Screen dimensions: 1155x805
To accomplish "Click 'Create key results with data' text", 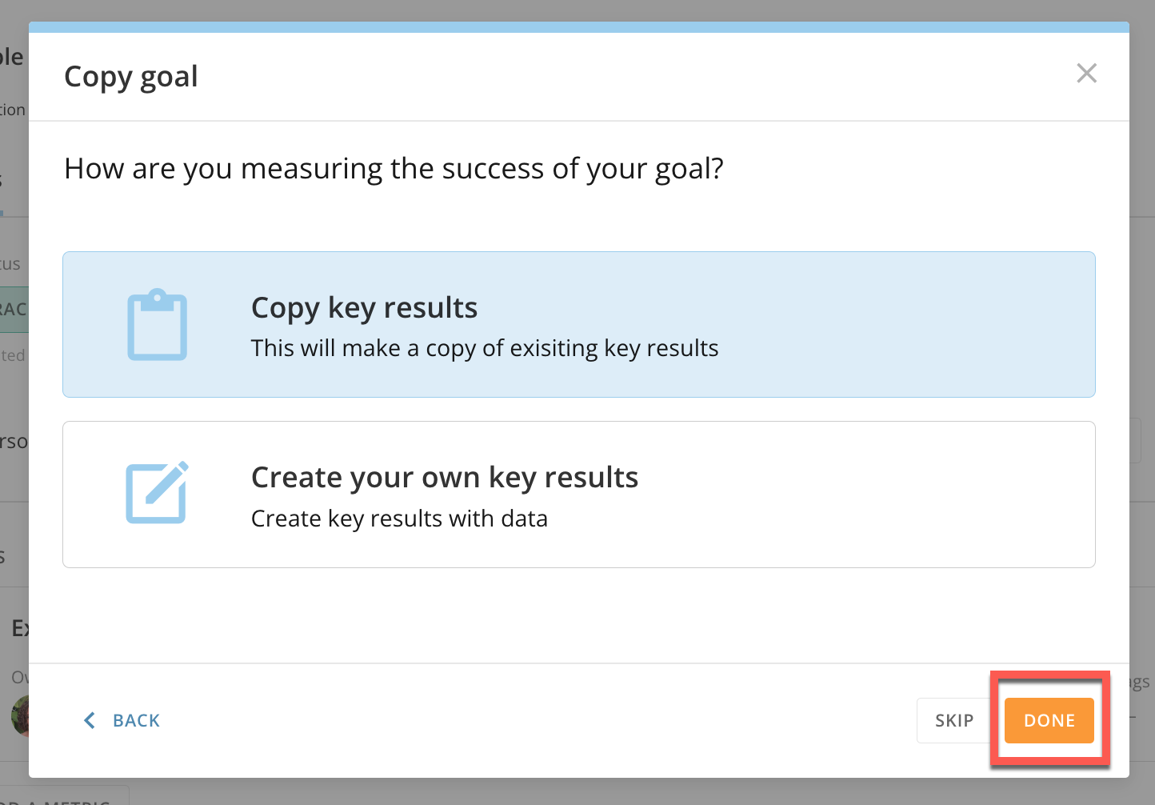I will (x=399, y=519).
